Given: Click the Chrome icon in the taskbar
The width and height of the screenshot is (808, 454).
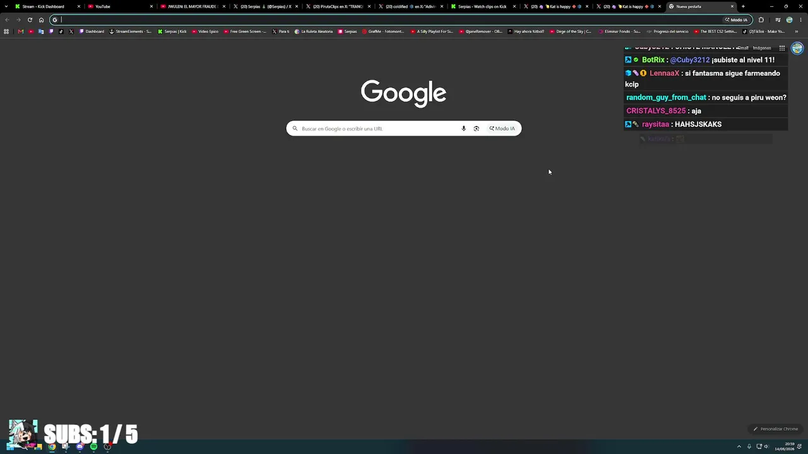Looking at the screenshot, I should click(x=52, y=446).
